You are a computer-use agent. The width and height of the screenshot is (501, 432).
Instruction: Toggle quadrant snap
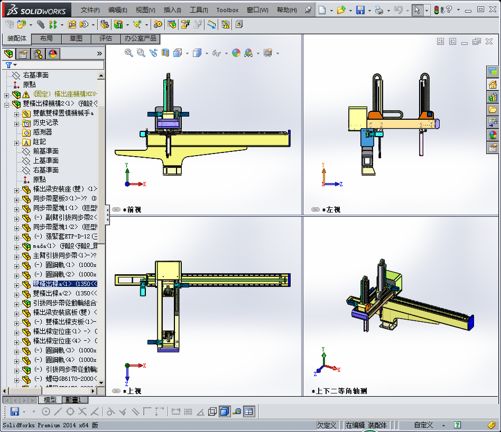70,411
